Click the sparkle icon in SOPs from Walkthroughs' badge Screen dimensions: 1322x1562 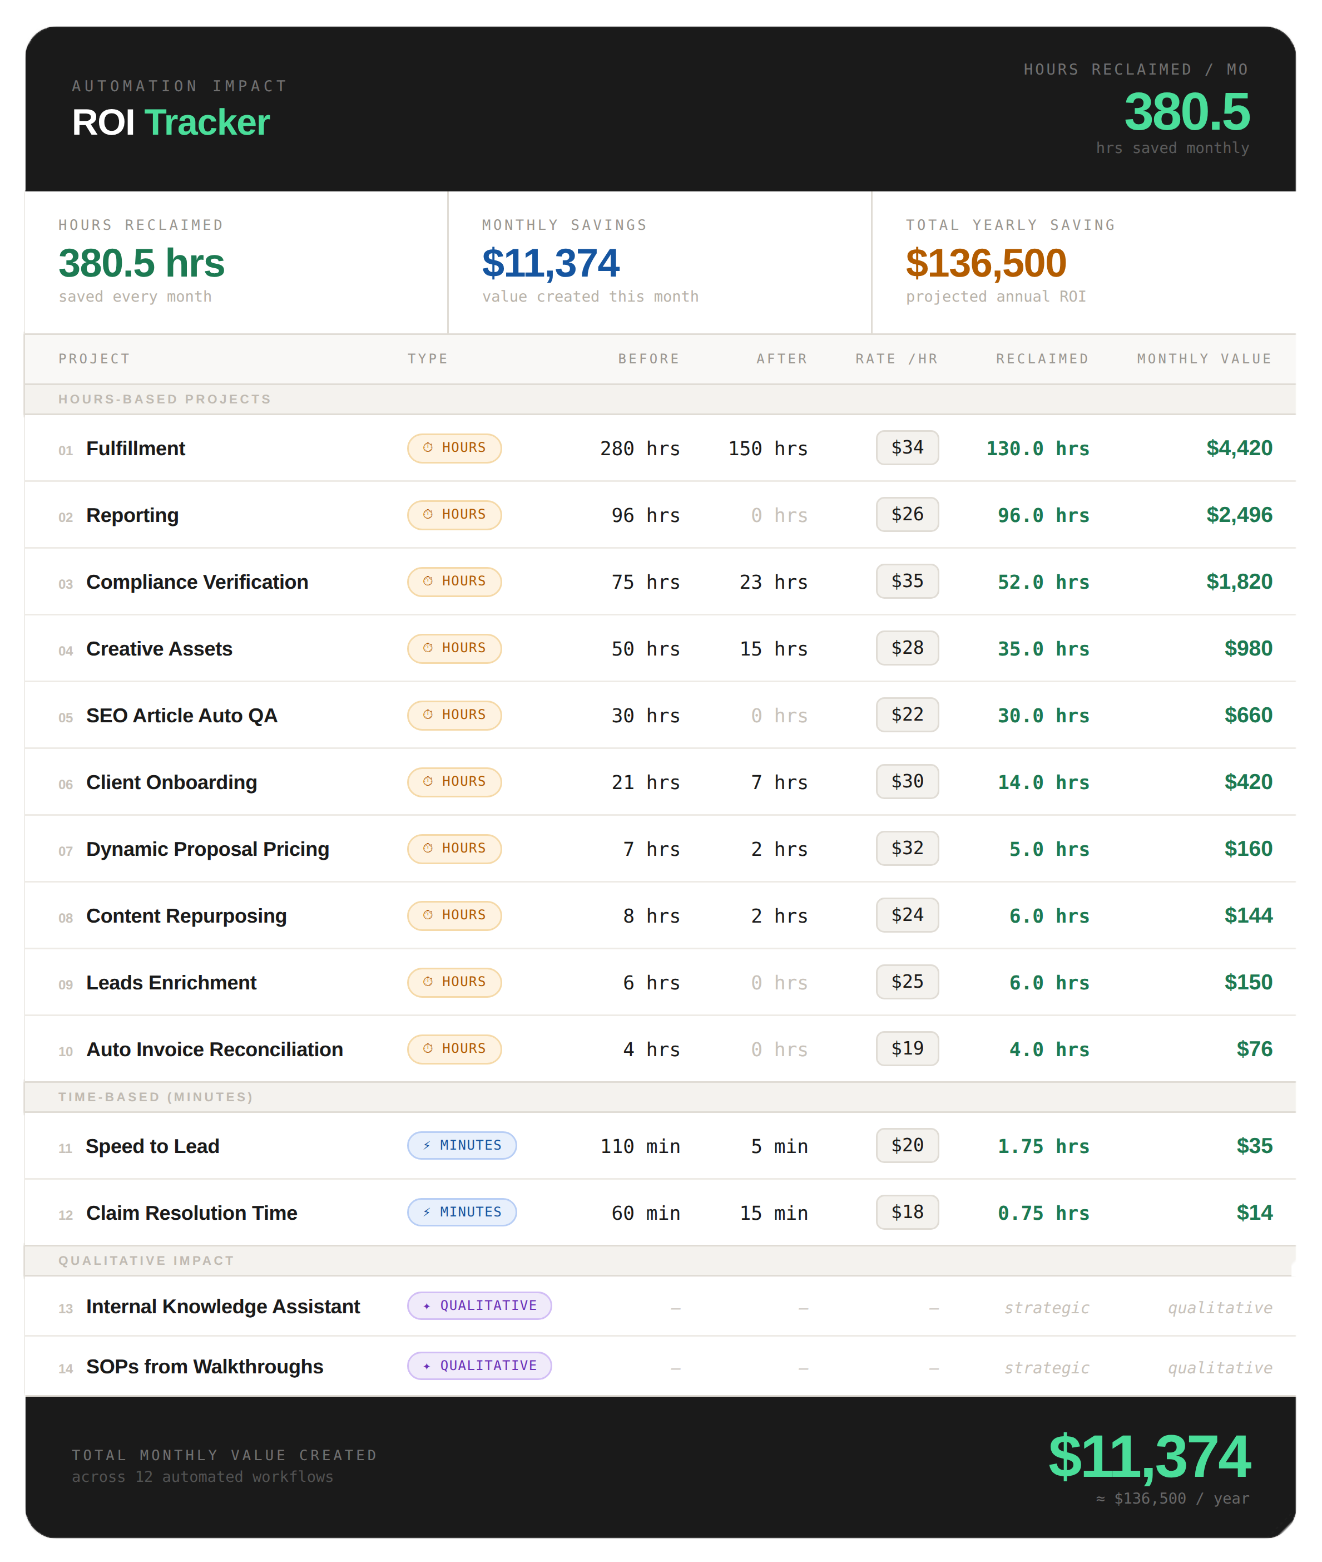point(427,1366)
